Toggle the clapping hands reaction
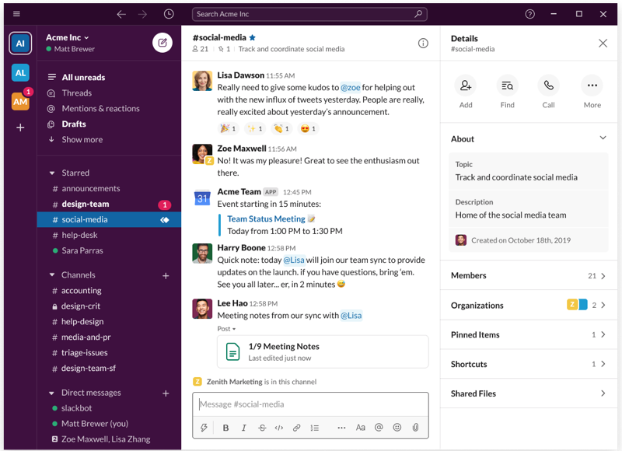Screen dimensions: 622x451 pyautogui.click(x=281, y=128)
